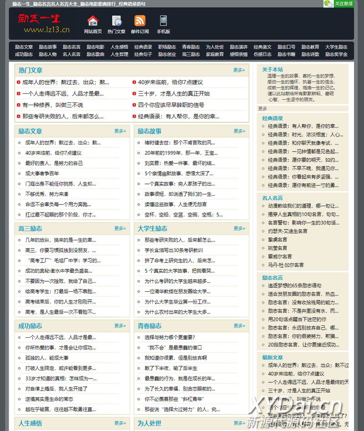
Task: Open article 成大事者争百年
Action: 42,173
